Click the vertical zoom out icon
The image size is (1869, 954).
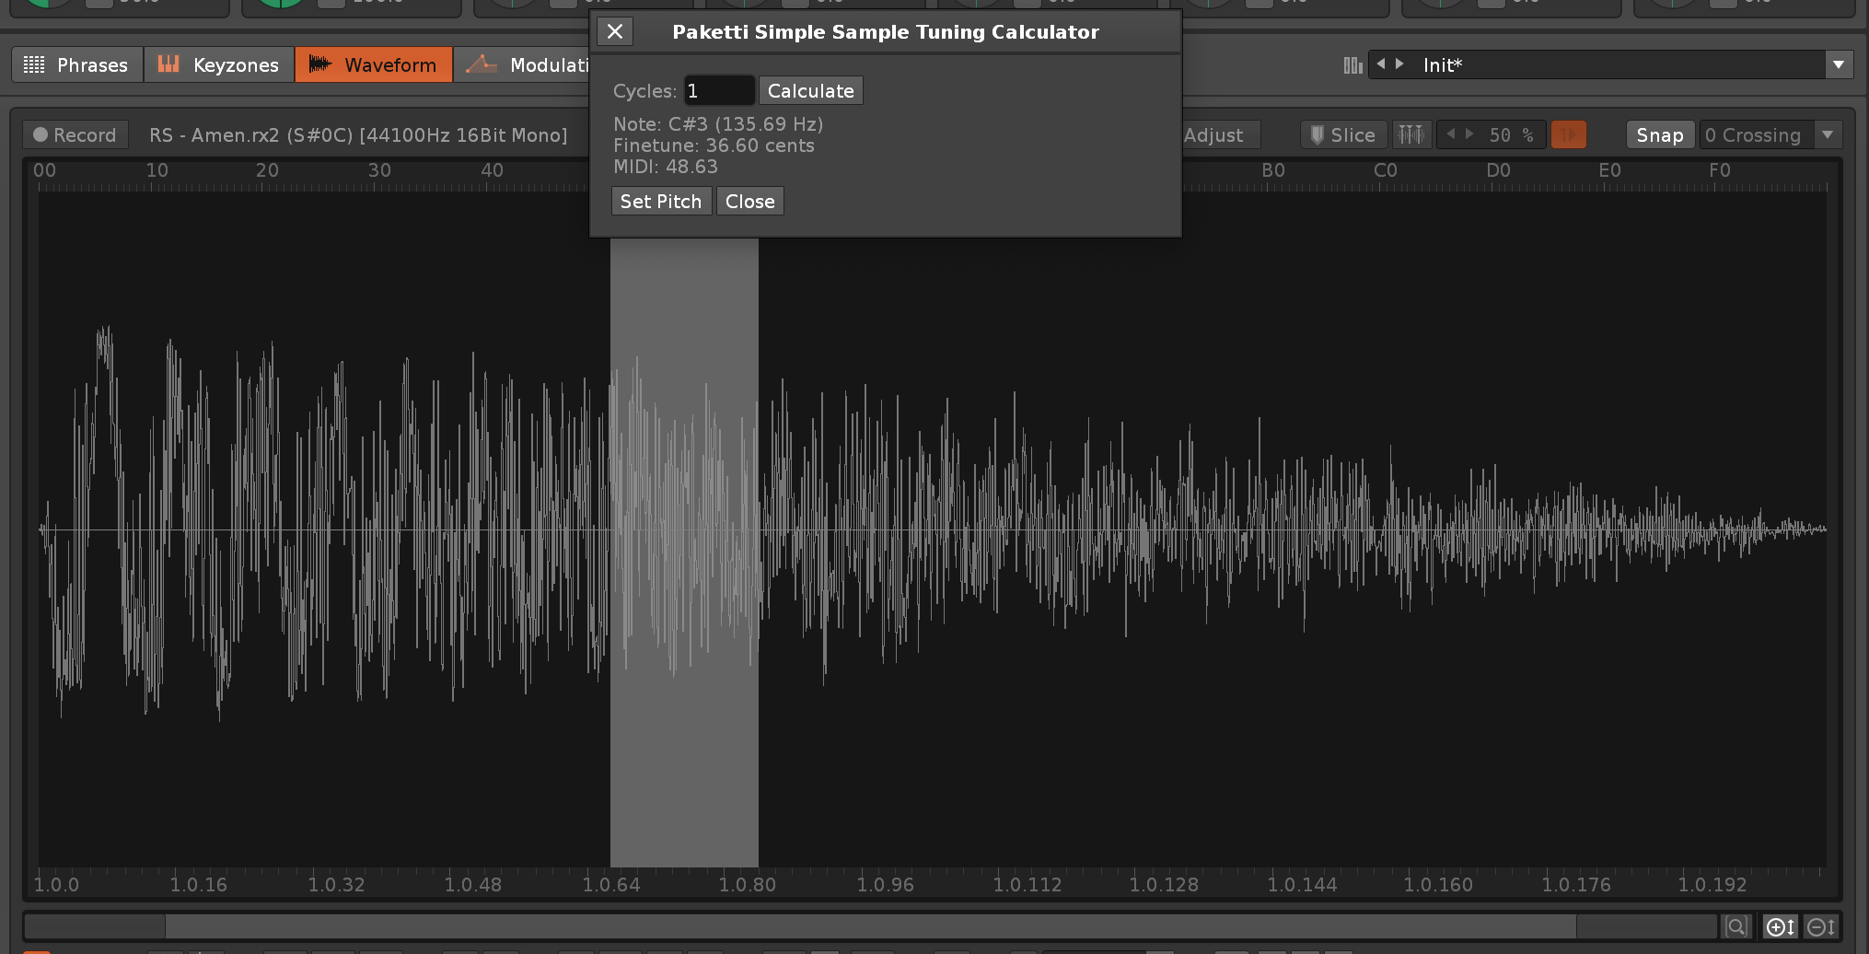[1821, 926]
